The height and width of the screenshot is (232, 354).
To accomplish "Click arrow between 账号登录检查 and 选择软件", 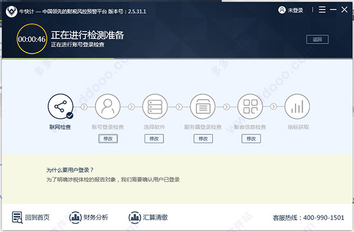I will pyautogui.click(x=132, y=107).
